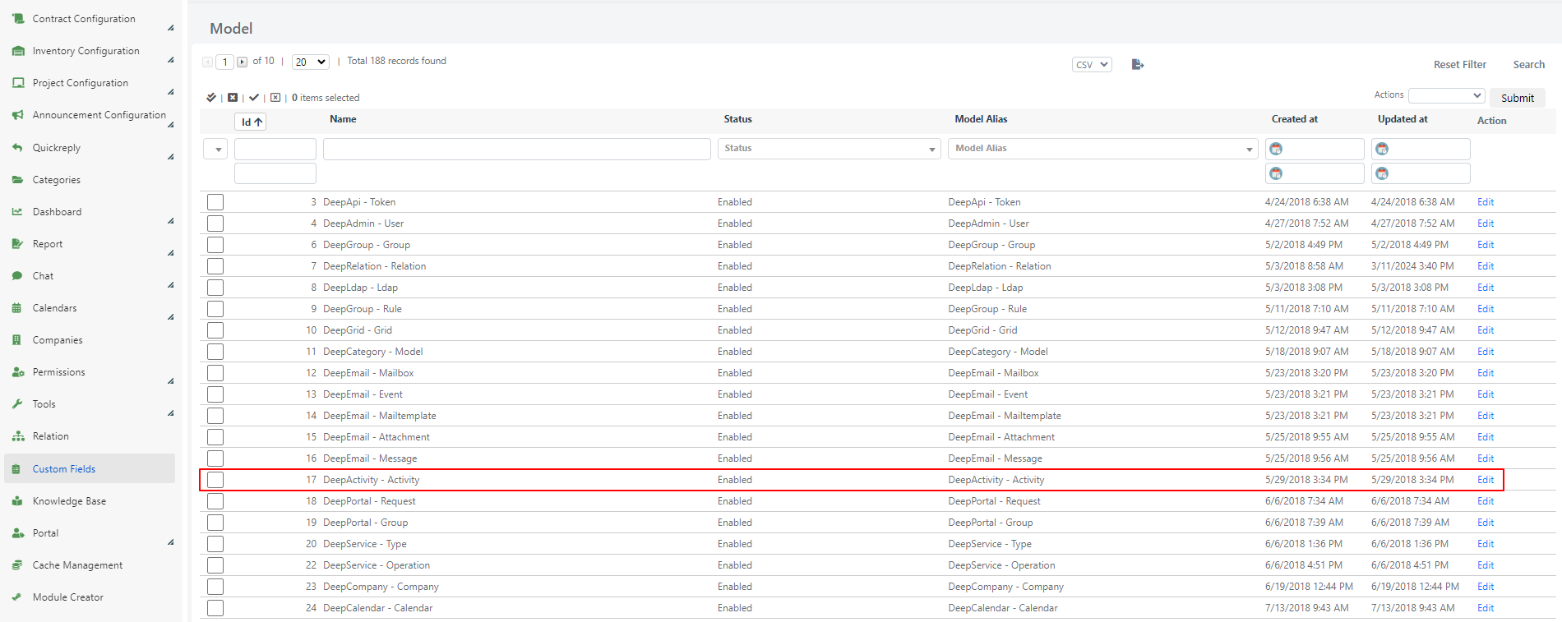
Task: Expand the Dashboard submenu arrow
Action: pos(171,220)
